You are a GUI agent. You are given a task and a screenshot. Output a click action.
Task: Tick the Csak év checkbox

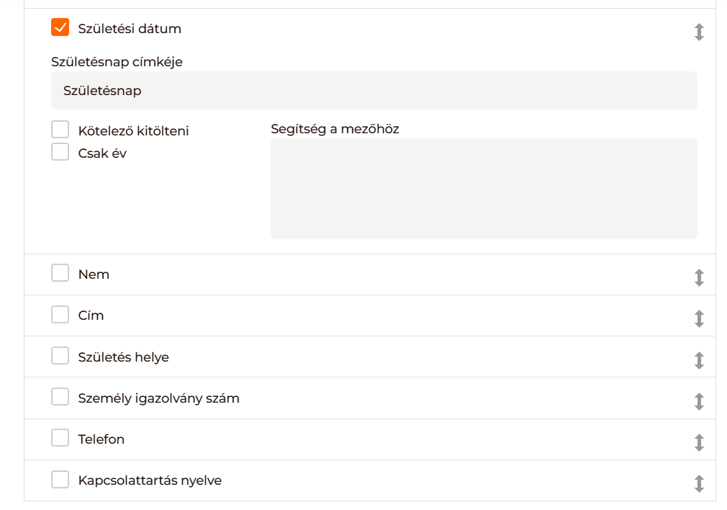[60, 152]
